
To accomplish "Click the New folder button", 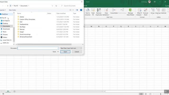I will [x=12, y=10].
